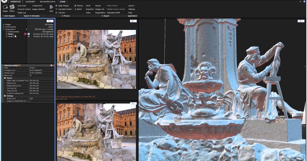The height and width of the screenshot is (161, 307).
Task: Expand the Model 1 node
Action: pyautogui.click(x=6, y=34)
